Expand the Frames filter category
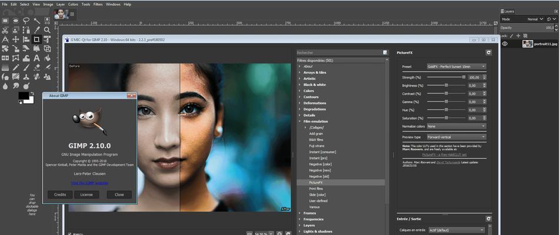Image resolution: width=559 pixels, height=235 pixels. pos(300,213)
